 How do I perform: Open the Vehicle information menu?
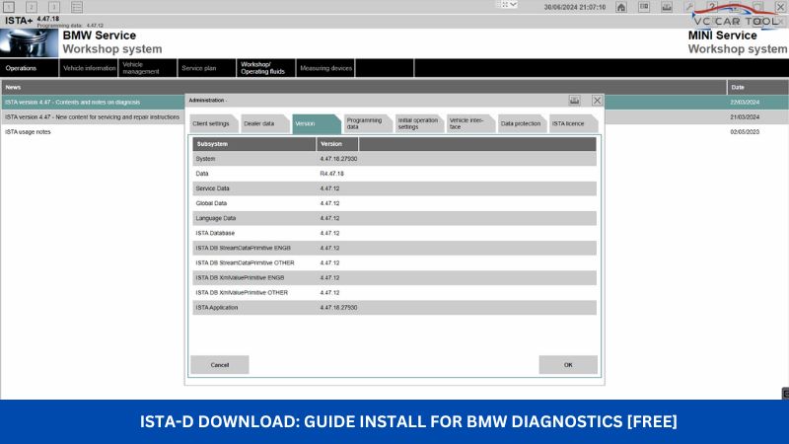(89, 68)
